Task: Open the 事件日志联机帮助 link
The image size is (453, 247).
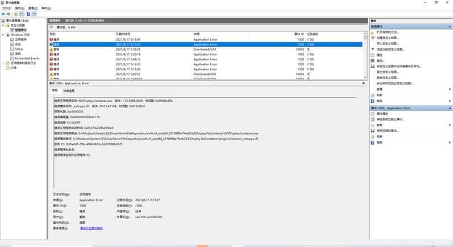Action: coord(92,228)
